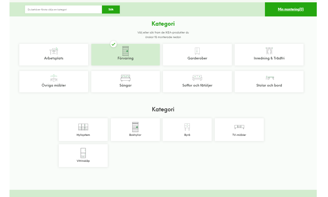
Task: Click the category search input field
Action: point(63,10)
